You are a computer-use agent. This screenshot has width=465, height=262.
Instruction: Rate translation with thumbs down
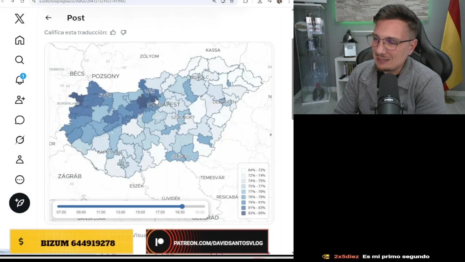[x=124, y=32]
